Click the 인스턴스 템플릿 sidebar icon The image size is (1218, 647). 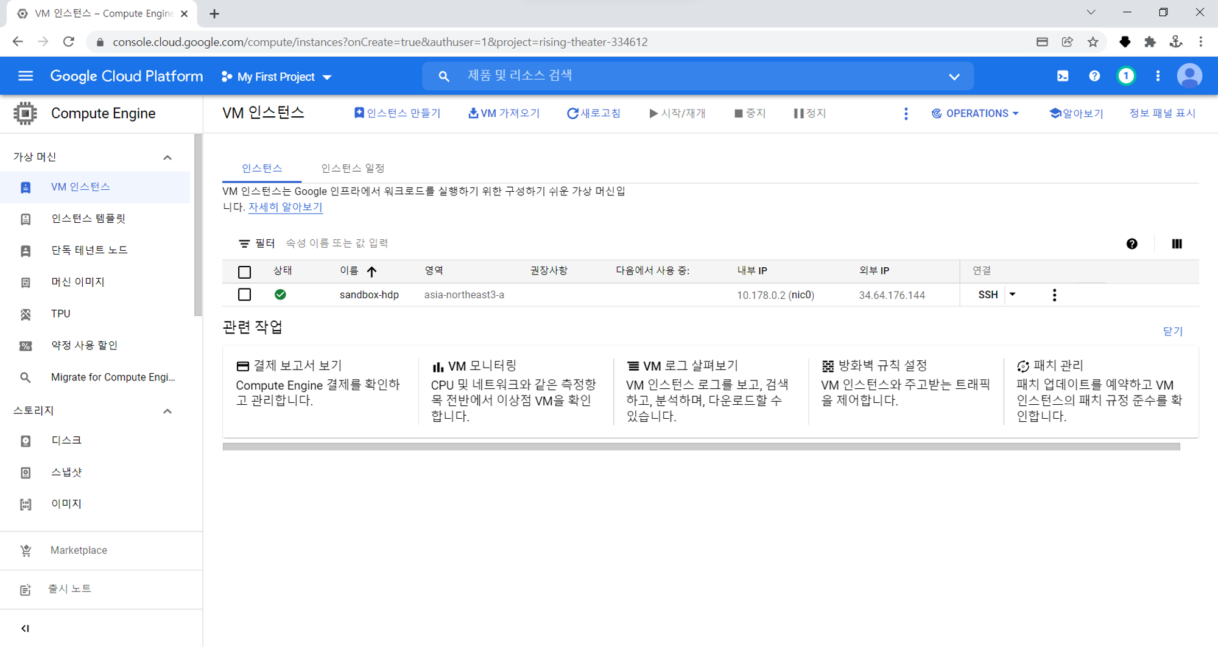pyautogui.click(x=26, y=219)
